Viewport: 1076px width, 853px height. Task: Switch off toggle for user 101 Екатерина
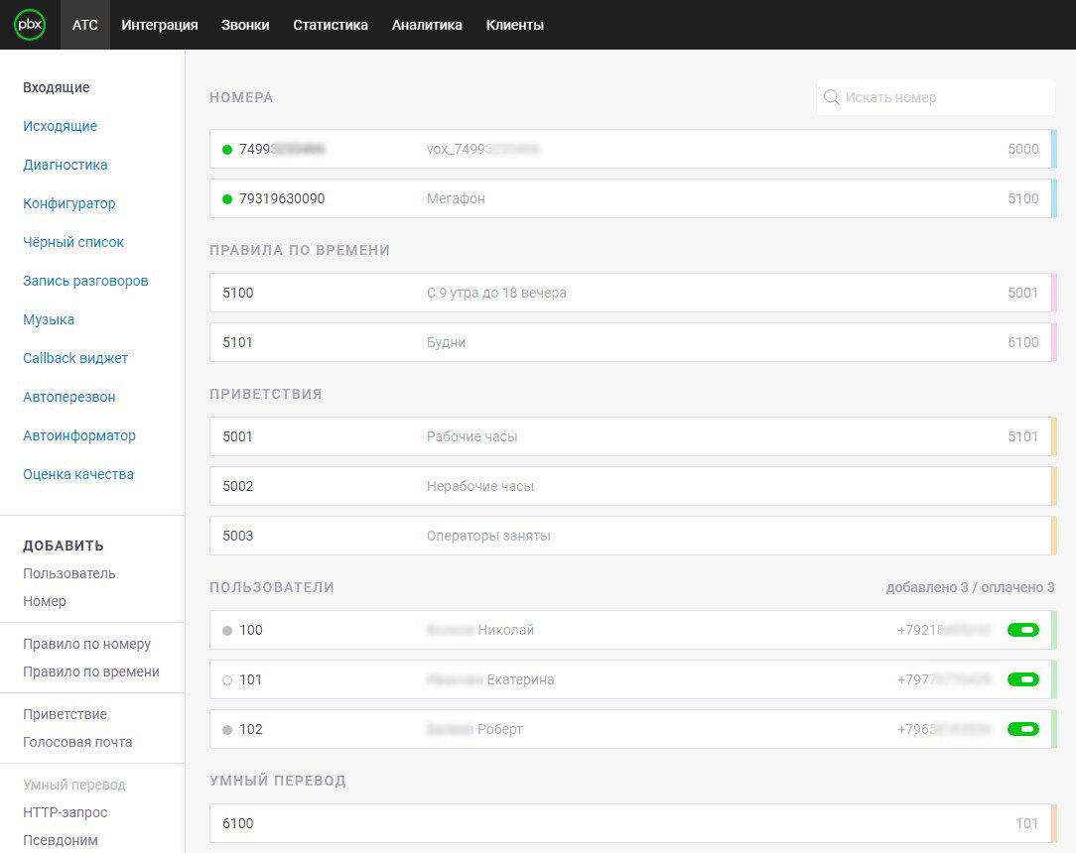(1023, 679)
